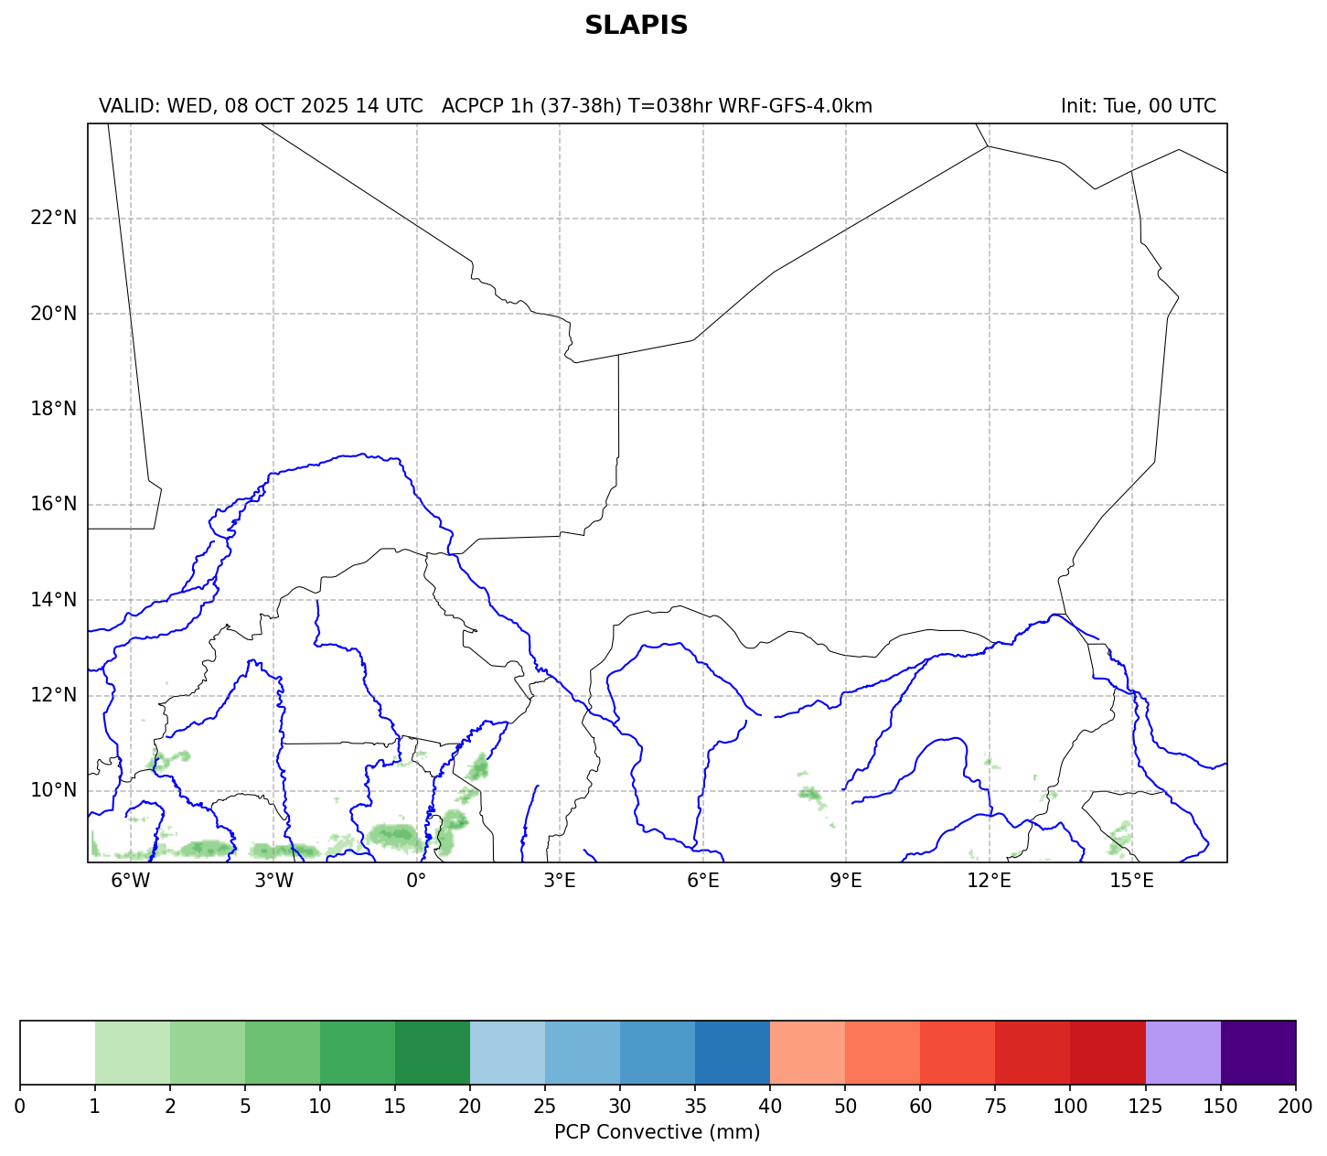1327x1156 pixels.
Task: Click the 10°N latitude axis label
Action: 53,790
